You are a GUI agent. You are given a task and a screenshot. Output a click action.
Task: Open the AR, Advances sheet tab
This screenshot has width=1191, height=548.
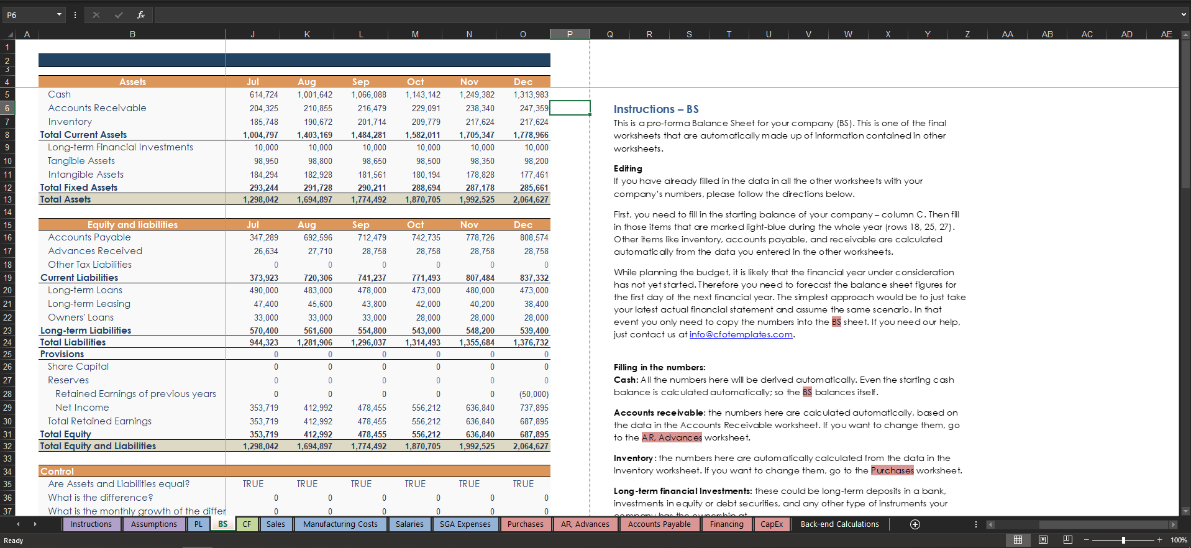[x=585, y=524]
